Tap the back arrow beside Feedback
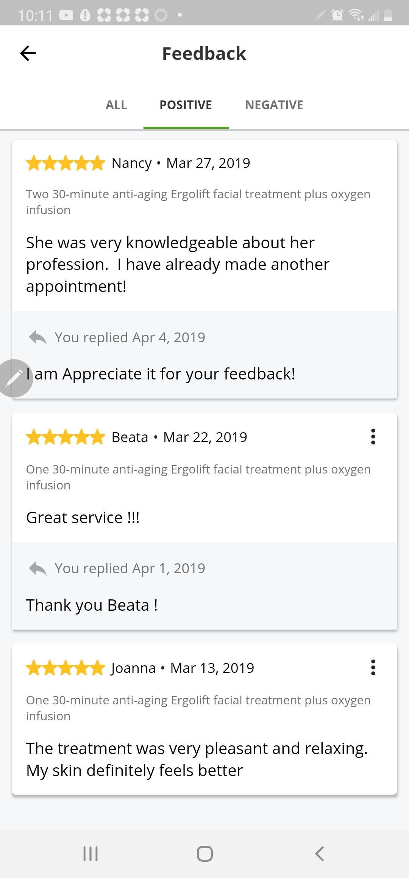This screenshot has width=409, height=878. click(x=28, y=53)
